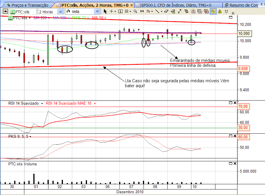This screenshot has height=195, width=265.
Task: Open the PTC:xlis series legend menu
Action: 30,18
